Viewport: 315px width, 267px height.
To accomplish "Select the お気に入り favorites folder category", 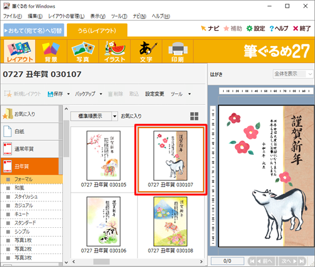I will (x=30, y=114).
